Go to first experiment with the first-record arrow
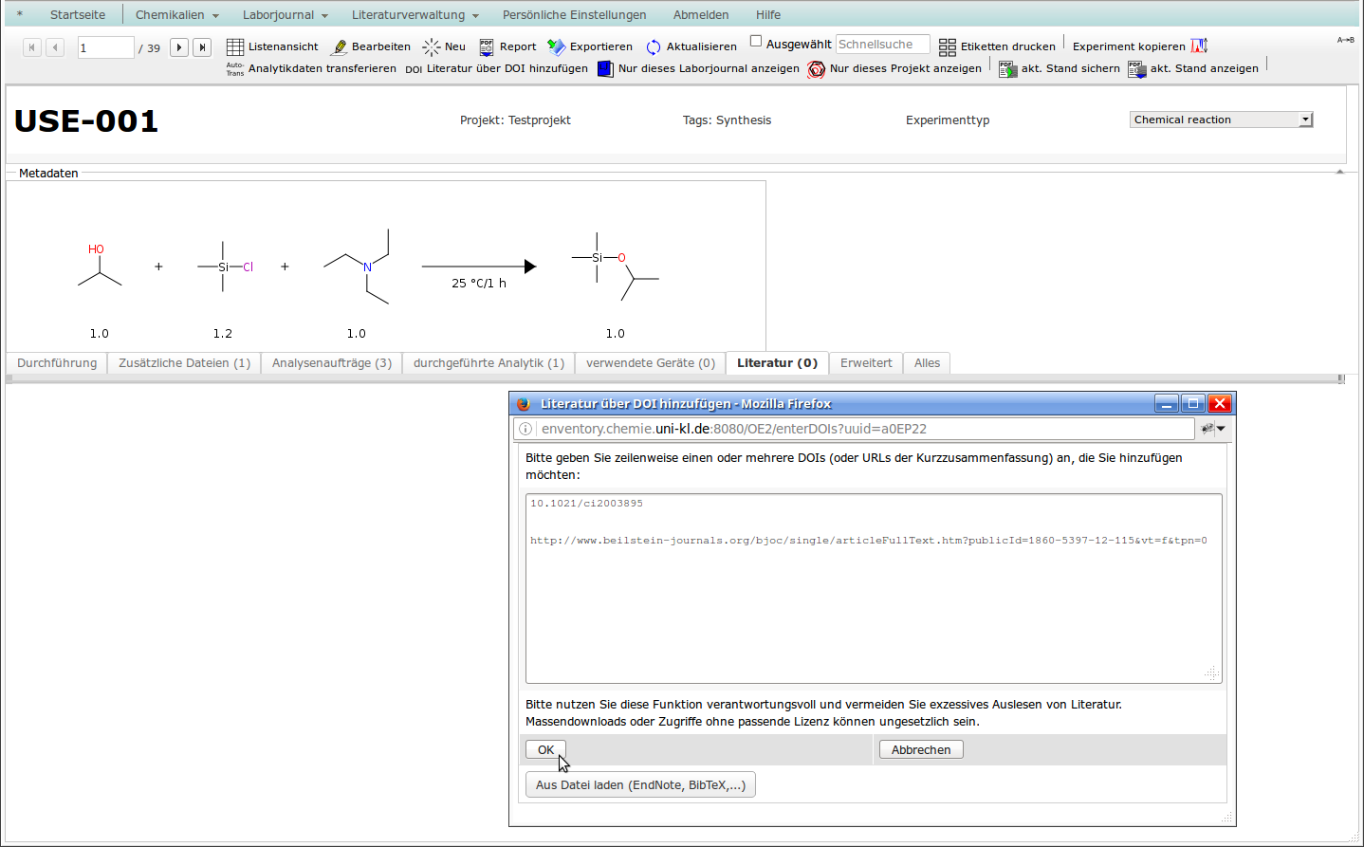This screenshot has height=847, width=1364. coord(32,47)
